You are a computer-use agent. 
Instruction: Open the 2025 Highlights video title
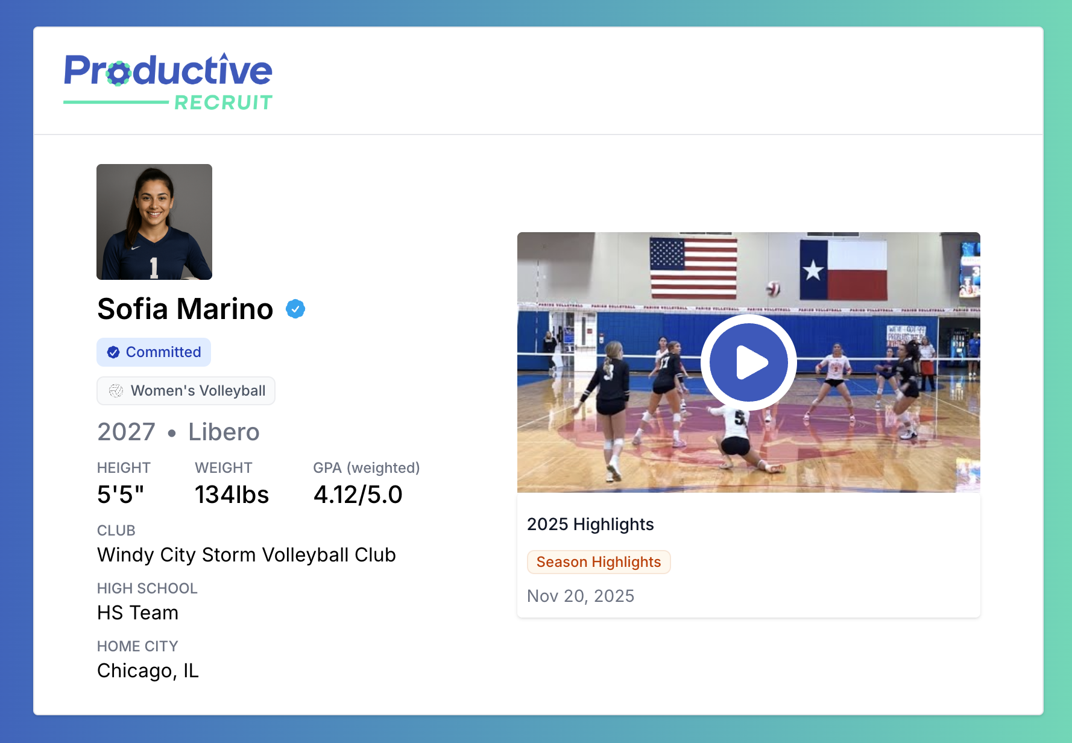(590, 524)
